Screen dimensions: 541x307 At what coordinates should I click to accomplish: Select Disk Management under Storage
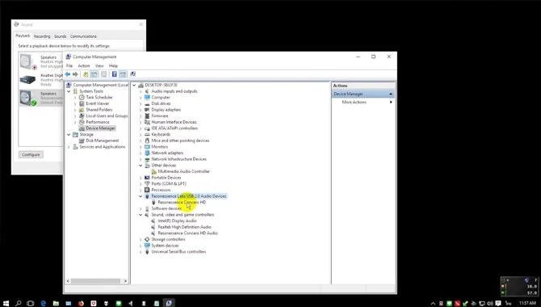point(102,141)
